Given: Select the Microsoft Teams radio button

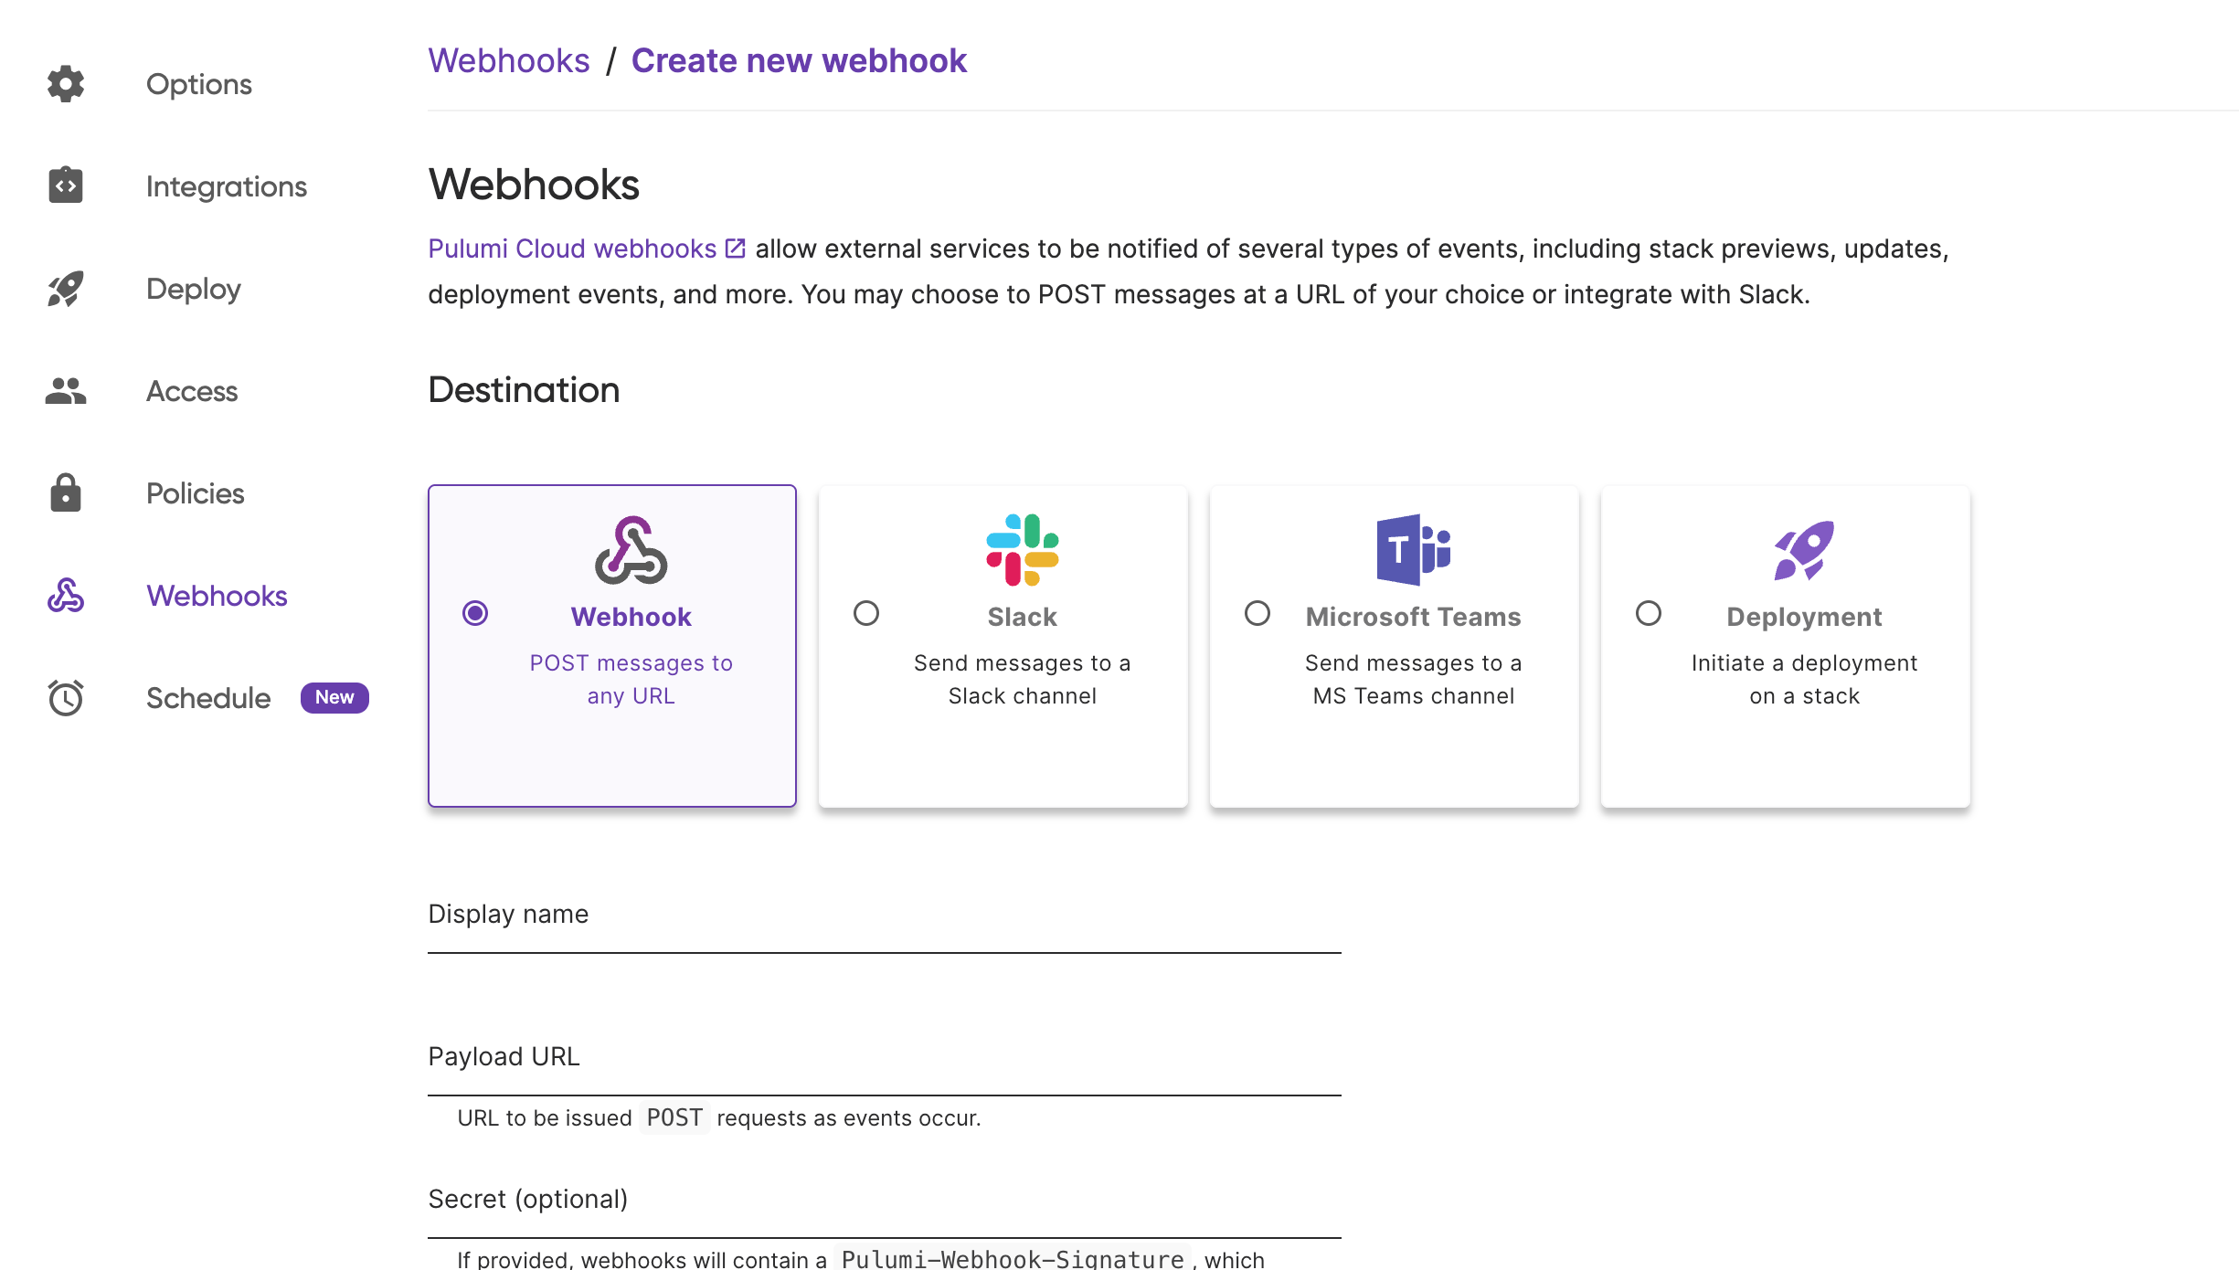Looking at the screenshot, I should coord(1257,613).
